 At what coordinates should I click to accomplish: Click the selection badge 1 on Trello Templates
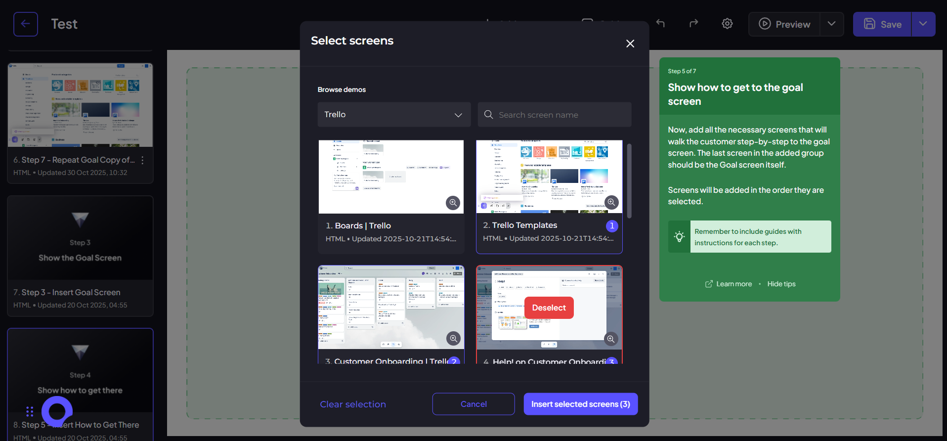(x=612, y=226)
